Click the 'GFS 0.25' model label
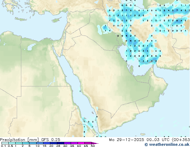The height and width of the screenshot is (147, 190). pos(51,140)
